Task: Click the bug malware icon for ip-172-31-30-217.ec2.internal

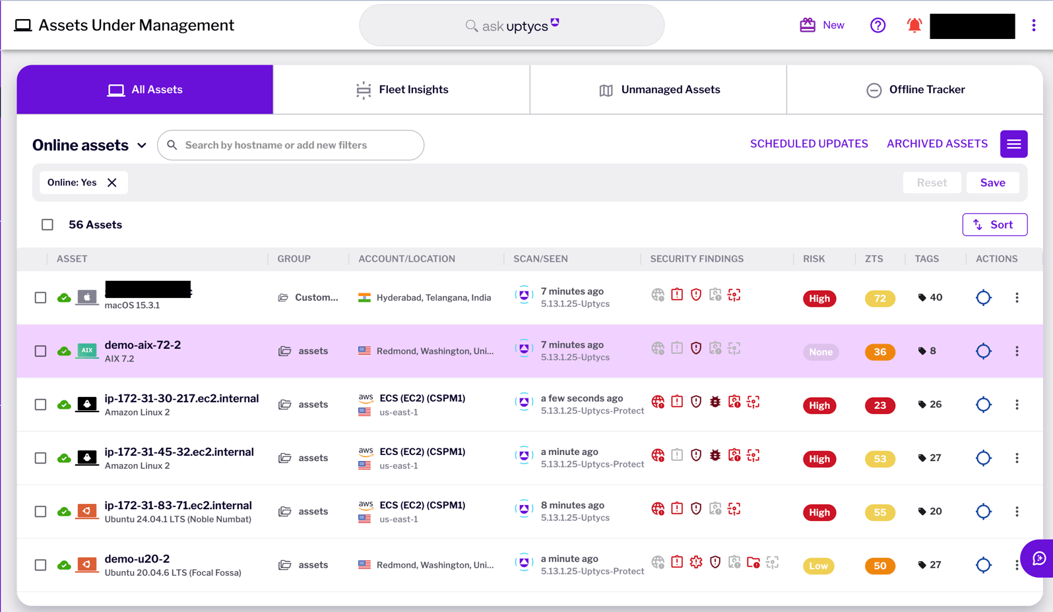Action: click(715, 401)
